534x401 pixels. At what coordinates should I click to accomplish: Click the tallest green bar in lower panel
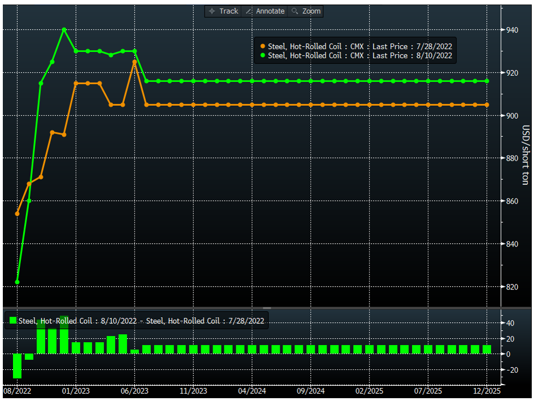[x=64, y=334]
